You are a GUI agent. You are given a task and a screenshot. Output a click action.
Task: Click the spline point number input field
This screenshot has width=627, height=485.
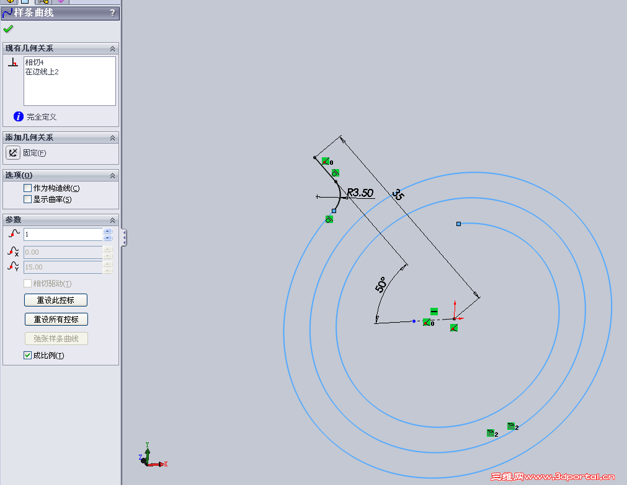(63, 234)
